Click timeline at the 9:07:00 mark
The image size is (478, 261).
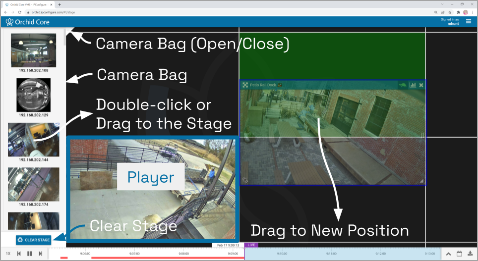click(x=134, y=254)
